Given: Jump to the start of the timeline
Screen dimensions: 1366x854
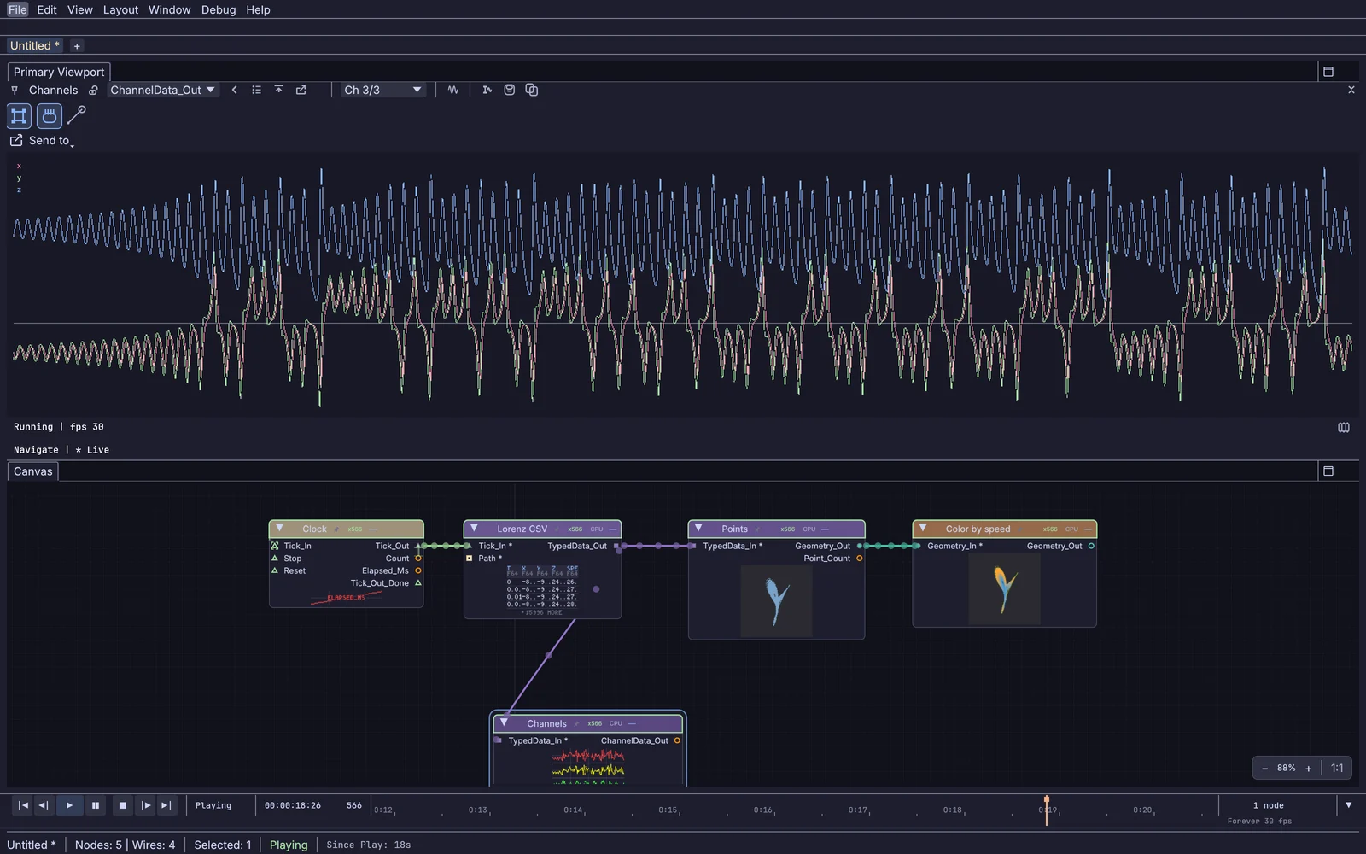Looking at the screenshot, I should click(23, 805).
